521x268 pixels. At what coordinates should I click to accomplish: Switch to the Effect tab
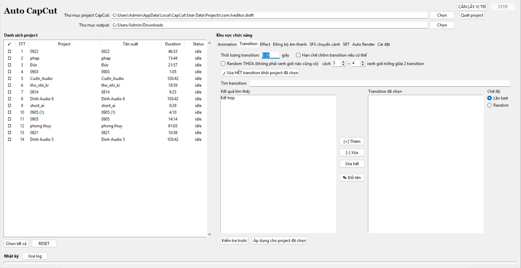click(265, 44)
